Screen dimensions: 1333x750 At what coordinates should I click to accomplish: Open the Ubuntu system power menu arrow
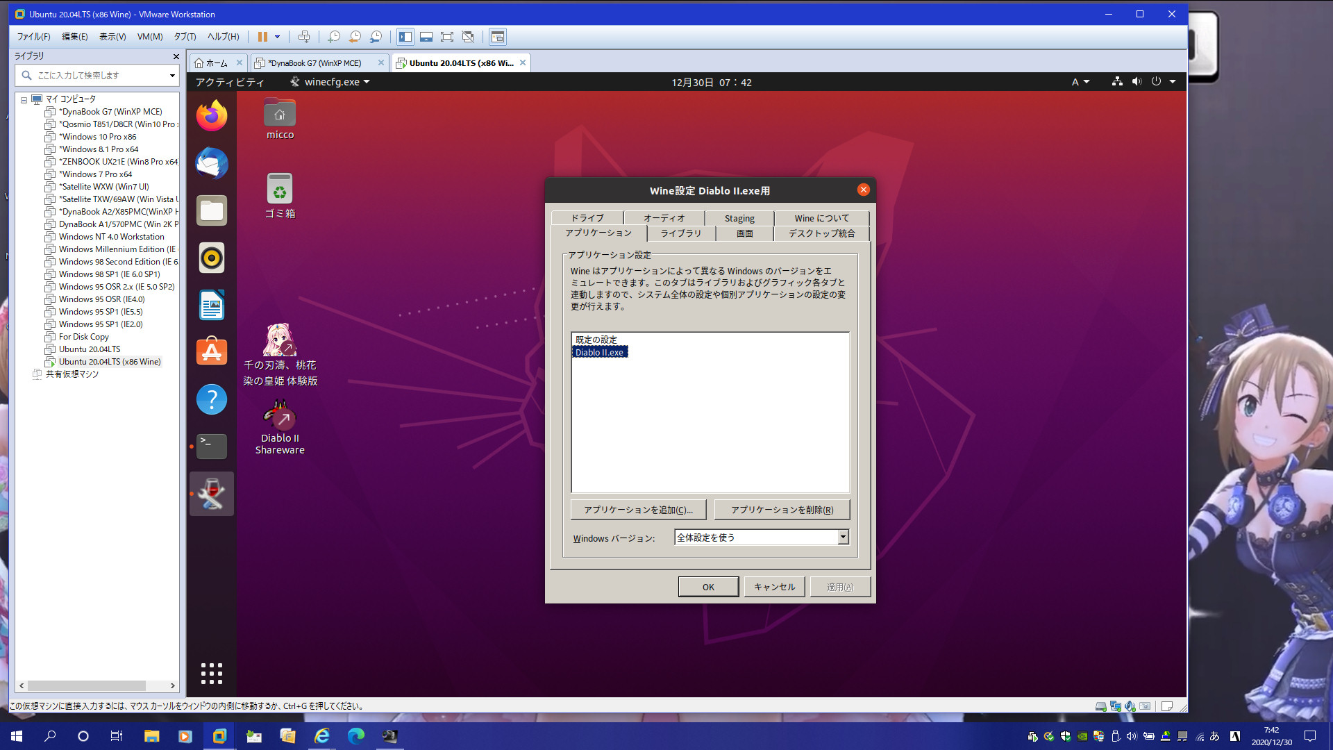[x=1173, y=82]
